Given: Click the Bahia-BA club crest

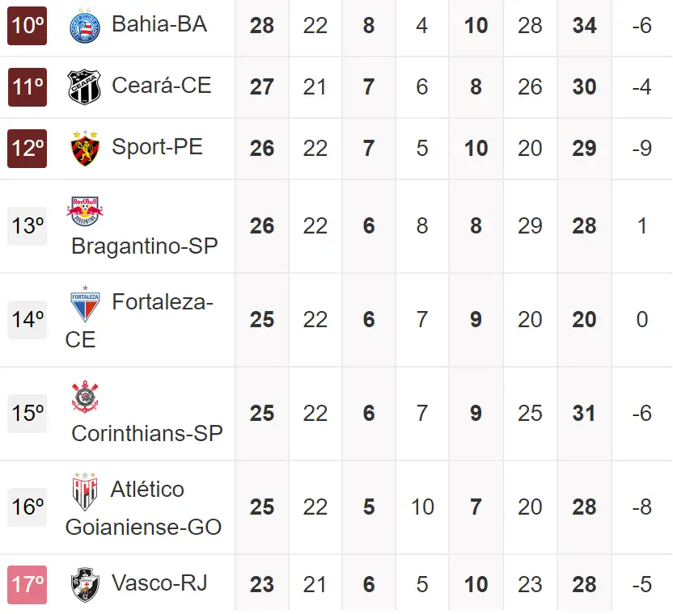Looking at the screenshot, I should pos(84,25).
